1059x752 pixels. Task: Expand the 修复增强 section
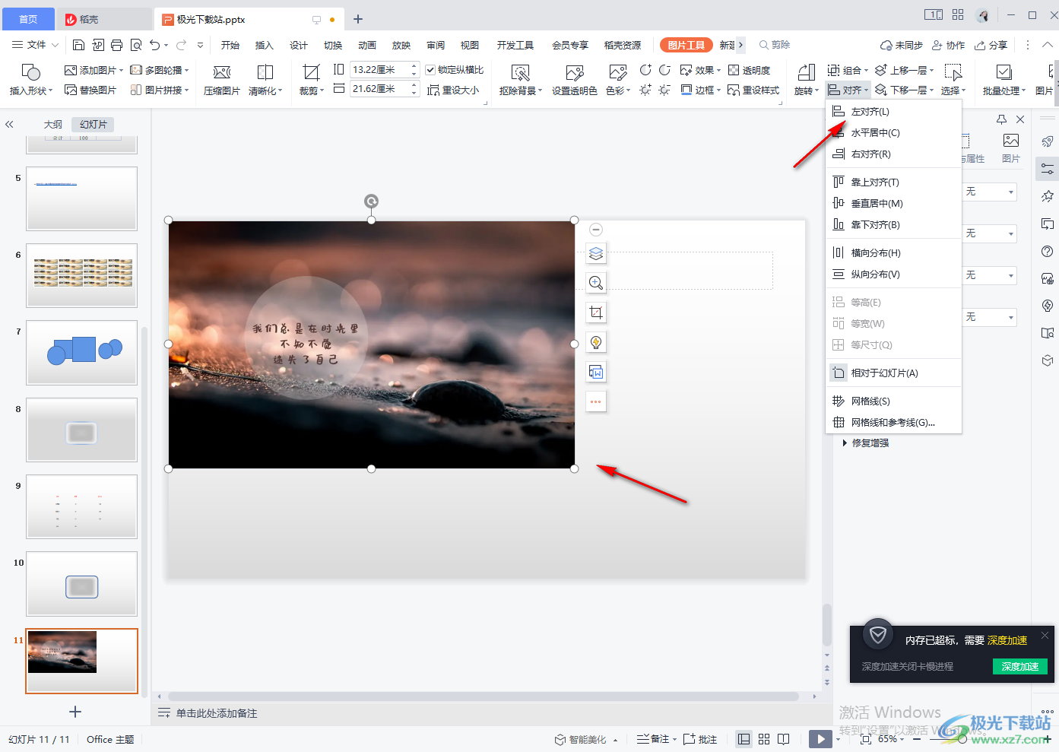866,443
